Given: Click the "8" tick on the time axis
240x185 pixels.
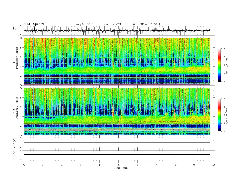Looking at the screenshot, I should tap(175, 165).
